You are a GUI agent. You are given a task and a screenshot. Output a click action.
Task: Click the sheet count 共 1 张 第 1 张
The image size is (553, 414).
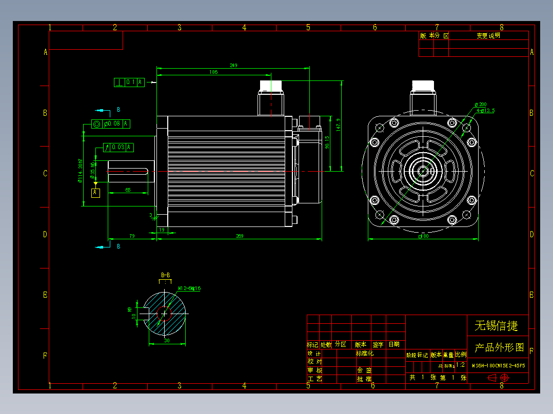pyautogui.click(x=438, y=378)
